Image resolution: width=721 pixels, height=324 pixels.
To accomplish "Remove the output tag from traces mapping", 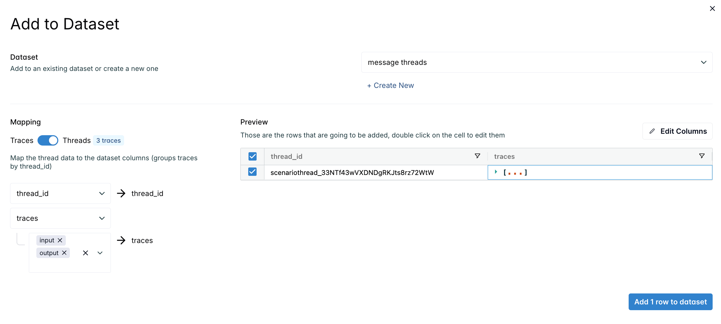I will [64, 253].
